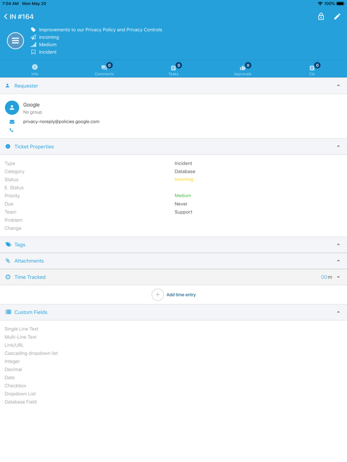This screenshot has height=462, width=347.
Task: Tap the signal bars priority icon
Action: 33,45
